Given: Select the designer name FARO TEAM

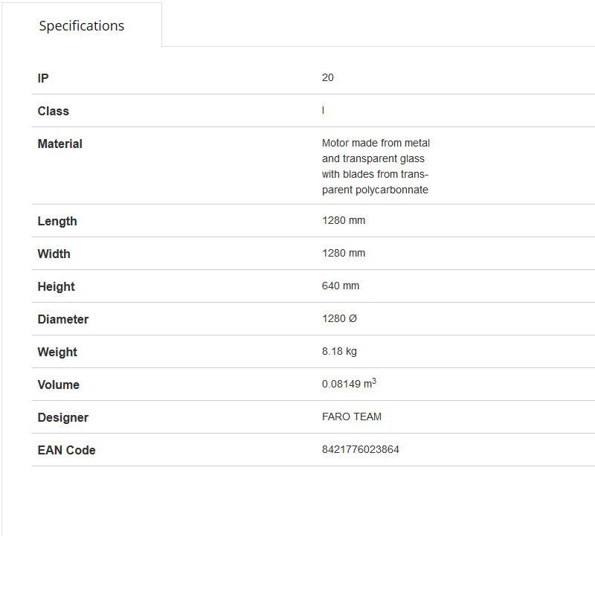Looking at the screenshot, I should pyautogui.click(x=352, y=416).
